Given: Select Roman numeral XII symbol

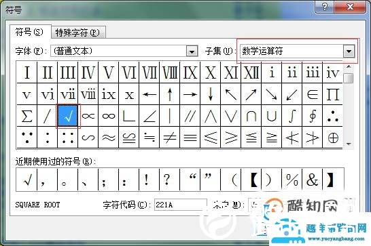Looking at the screenshot, I should (251, 73).
